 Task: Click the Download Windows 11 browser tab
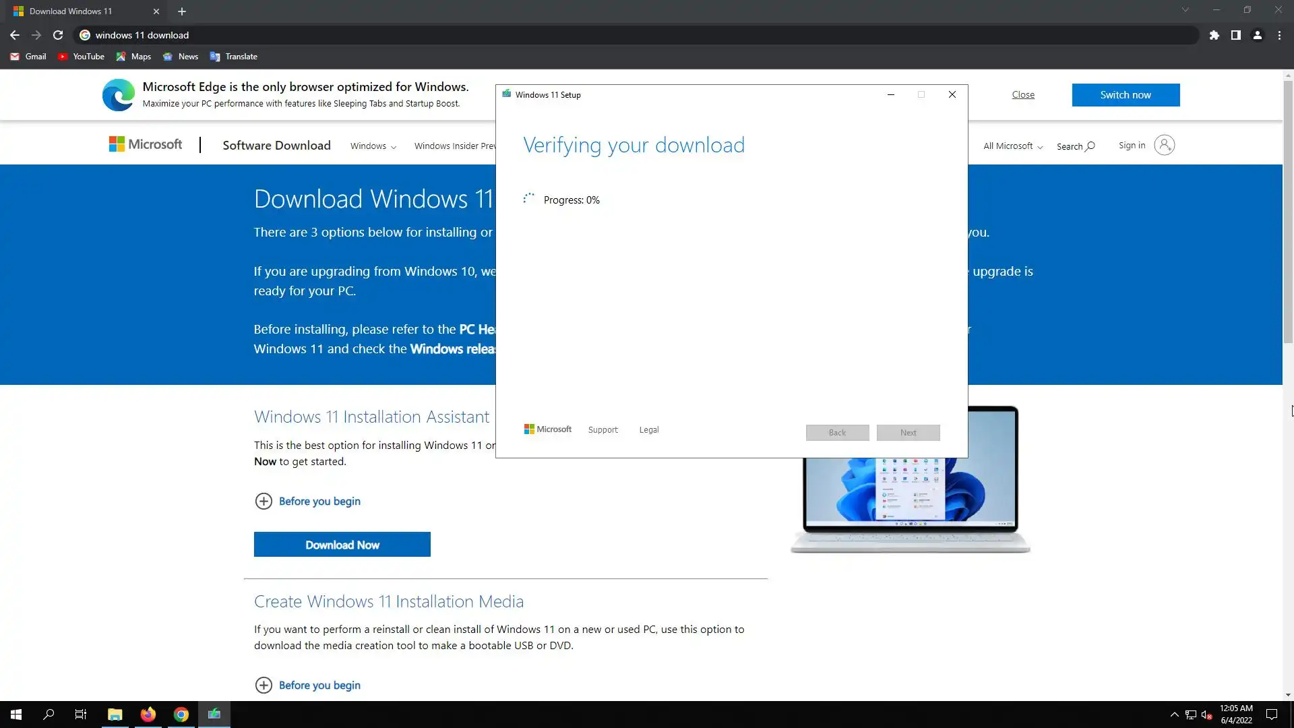tap(71, 11)
